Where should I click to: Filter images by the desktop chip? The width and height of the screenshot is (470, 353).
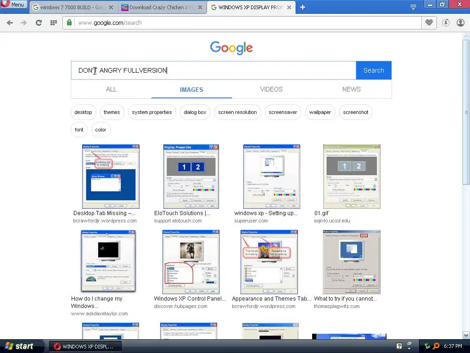point(84,112)
